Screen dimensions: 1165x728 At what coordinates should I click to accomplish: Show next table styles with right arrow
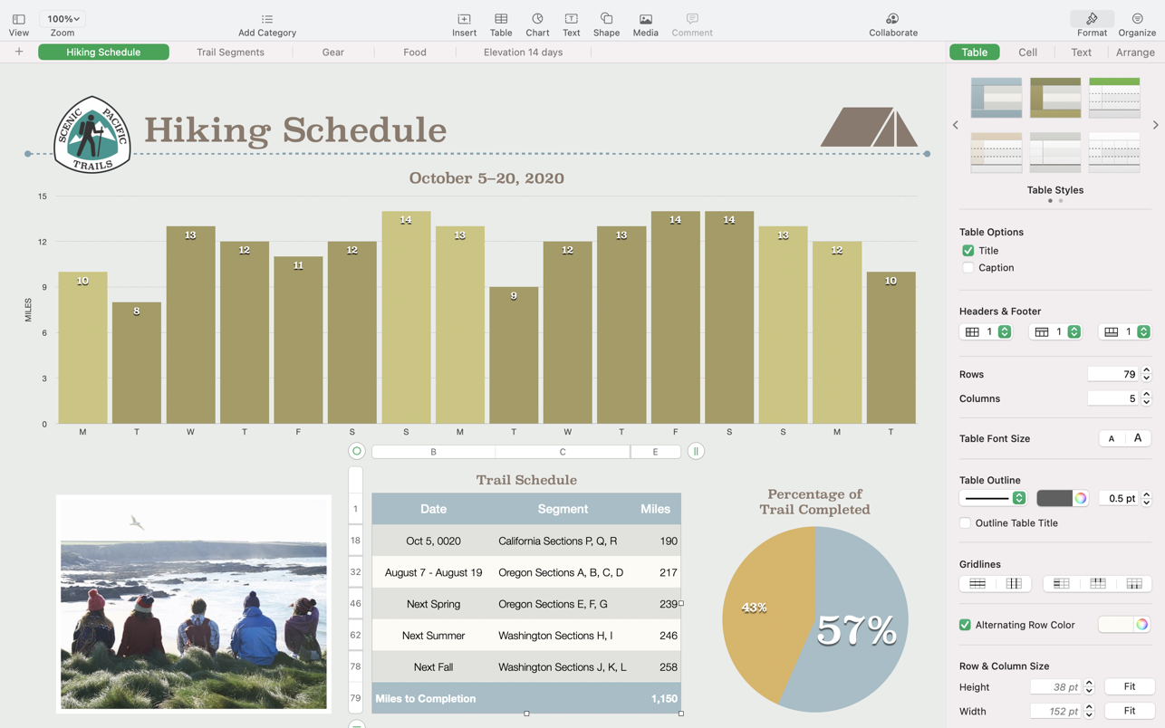pyautogui.click(x=1155, y=125)
